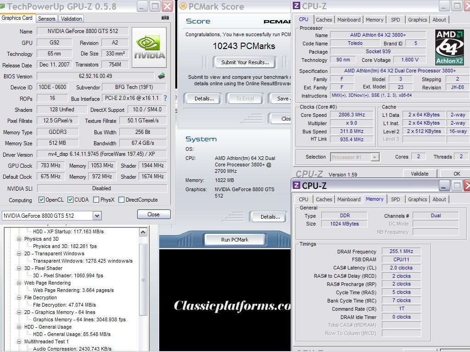Screen dimensions: 470x352
Task: Open the NVIDIA GeForce 8800 GTS 512 dropdown
Action: tap(97, 215)
